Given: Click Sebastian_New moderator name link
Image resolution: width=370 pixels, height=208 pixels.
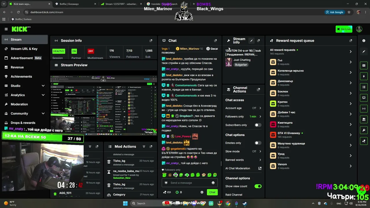Looking at the screenshot, I should [122, 178].
